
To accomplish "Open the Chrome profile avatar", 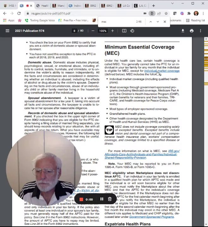I will tap(196, 14).
